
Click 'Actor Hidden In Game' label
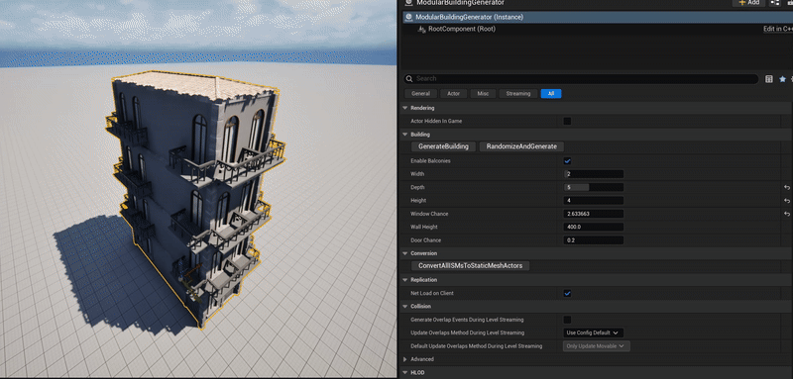(x=436, y=121)
